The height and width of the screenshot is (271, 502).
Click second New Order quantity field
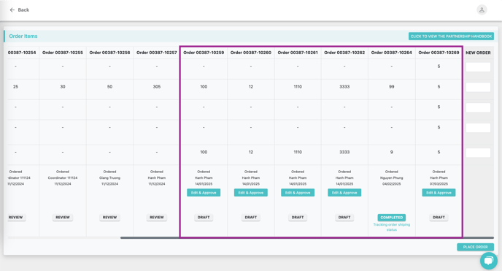tap(478, 87)
